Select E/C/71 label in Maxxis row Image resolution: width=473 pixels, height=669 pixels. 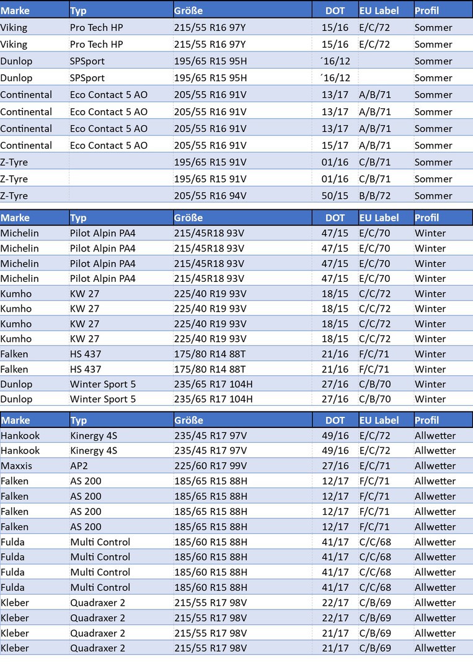click(x=374, y=466)
